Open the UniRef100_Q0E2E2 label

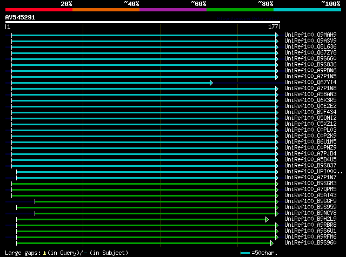tap(310, 106)
